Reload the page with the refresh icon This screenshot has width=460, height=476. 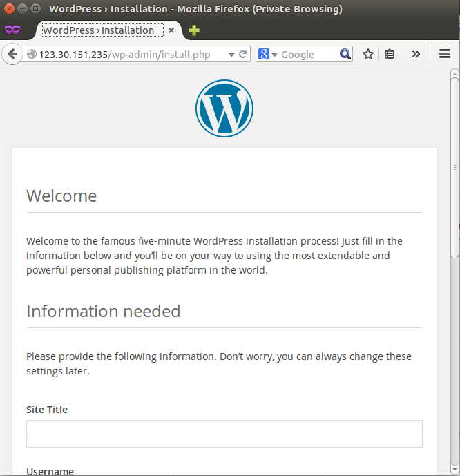click(242, 55)
